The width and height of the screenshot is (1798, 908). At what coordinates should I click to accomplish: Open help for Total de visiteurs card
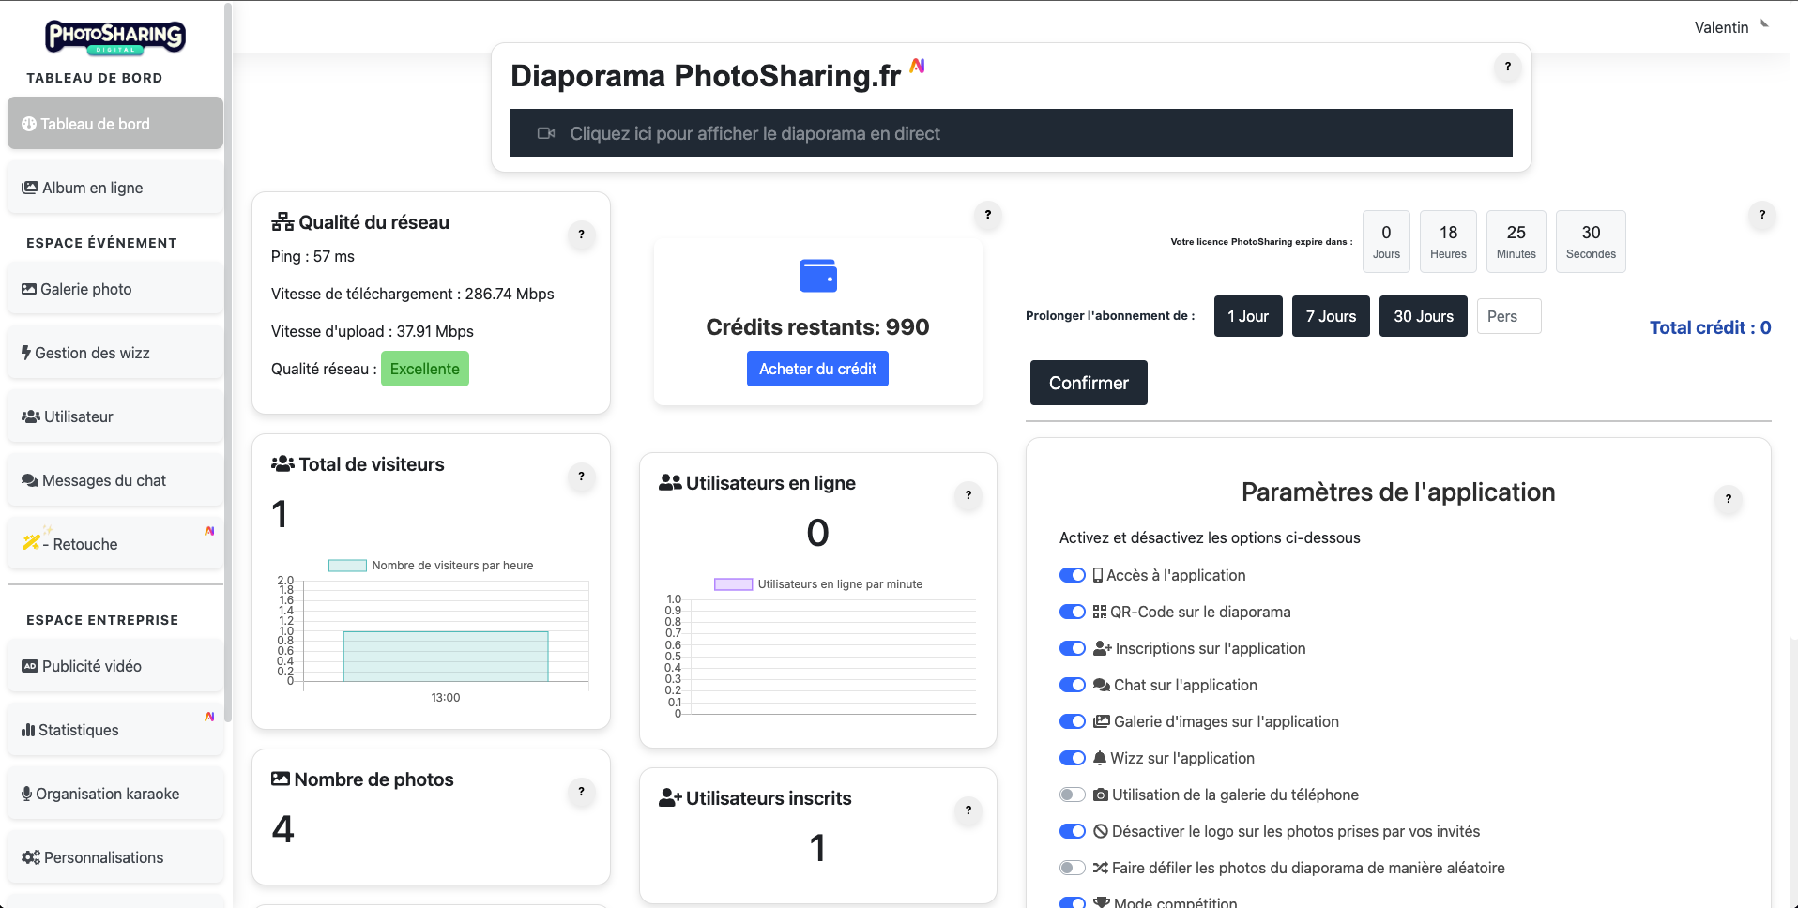pos(582,477)
